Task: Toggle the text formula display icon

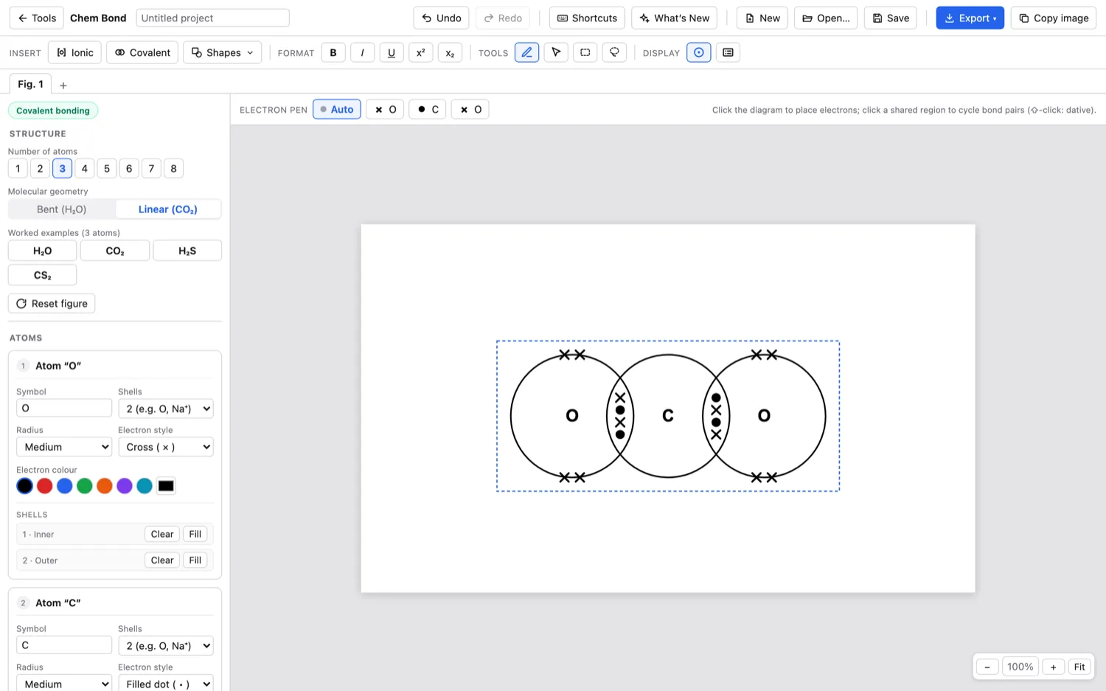Action: [x=728, y=52]
